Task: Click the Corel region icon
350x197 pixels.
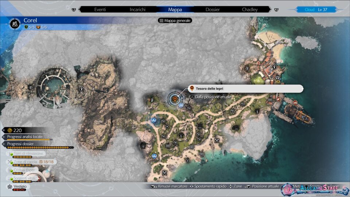Action: pos(15,23)
